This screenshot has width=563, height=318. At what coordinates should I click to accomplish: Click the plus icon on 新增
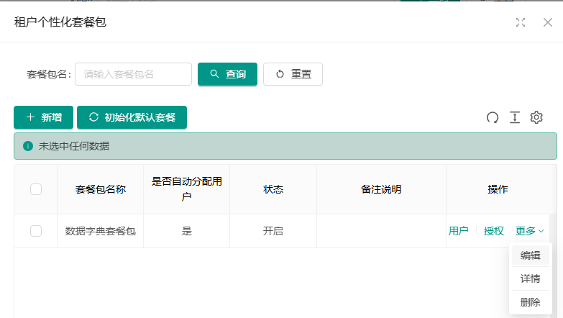(30, 117)
